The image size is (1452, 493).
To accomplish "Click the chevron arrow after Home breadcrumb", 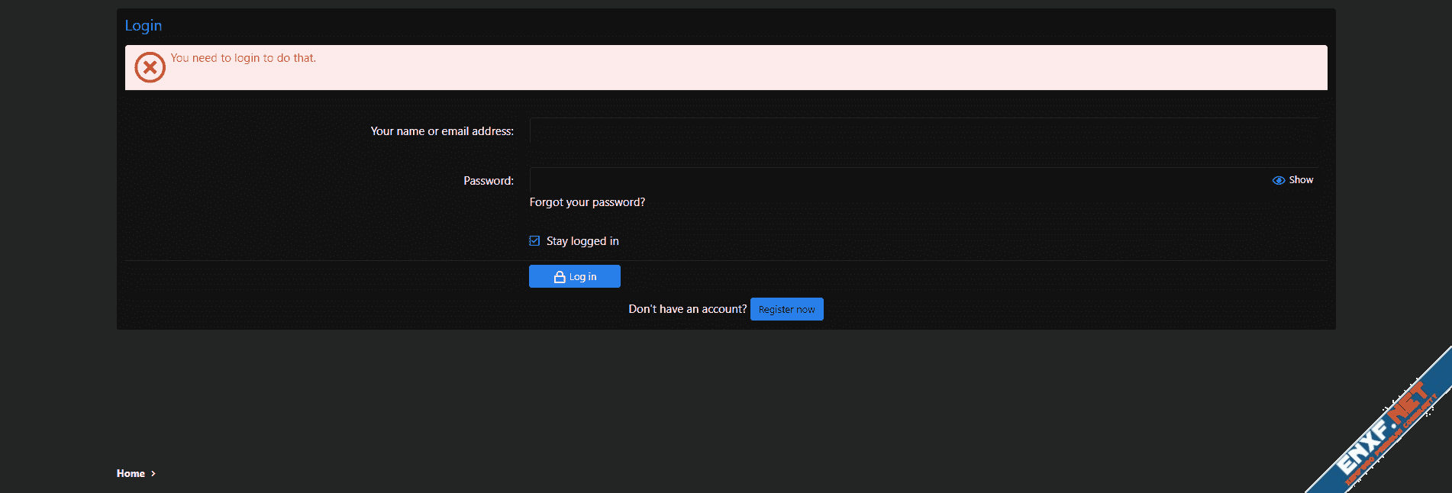I will point(153,474).
